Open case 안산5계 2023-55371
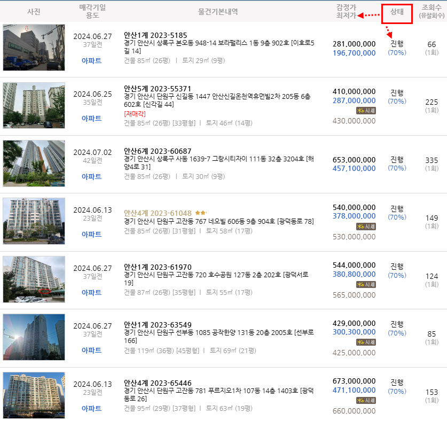447x421 pixels. coord(158,89)
